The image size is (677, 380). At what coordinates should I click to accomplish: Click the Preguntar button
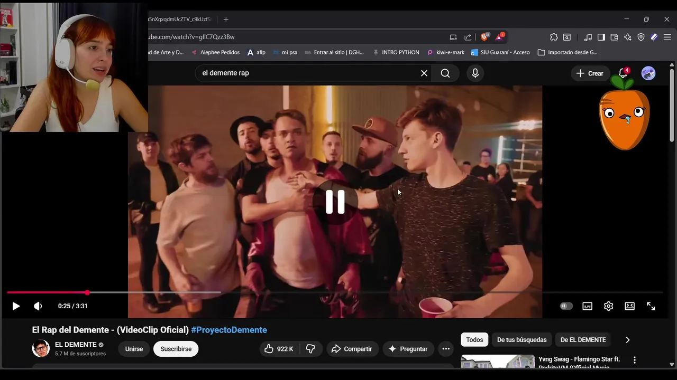point(408,349)
